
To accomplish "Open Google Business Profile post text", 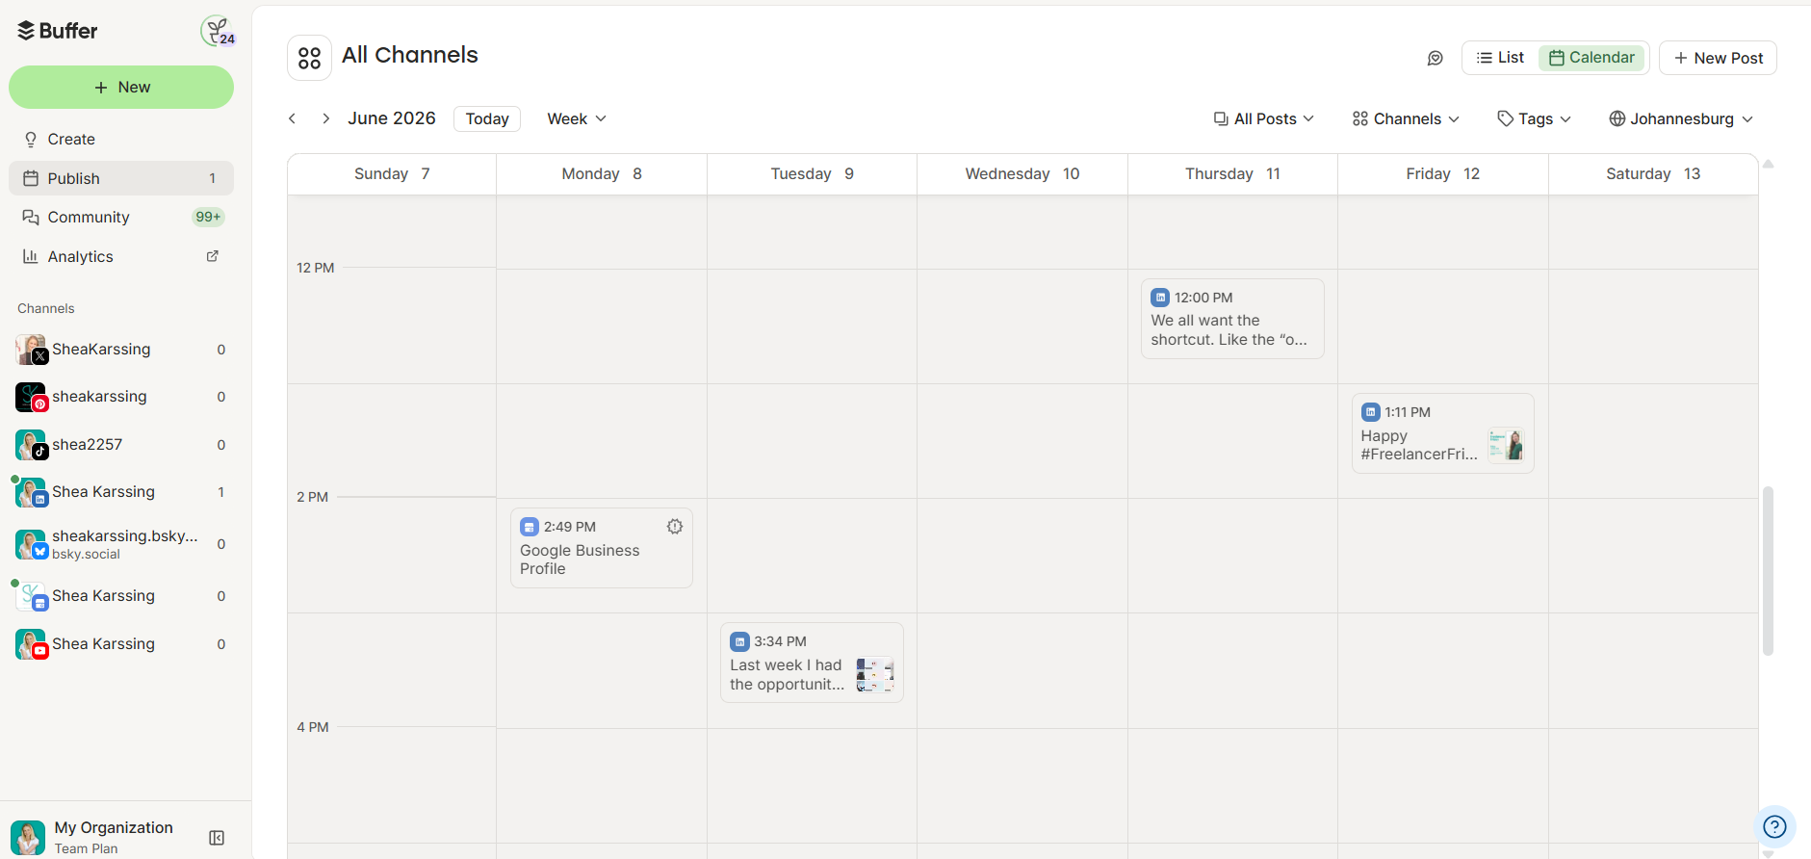I will tap(580, 560).
